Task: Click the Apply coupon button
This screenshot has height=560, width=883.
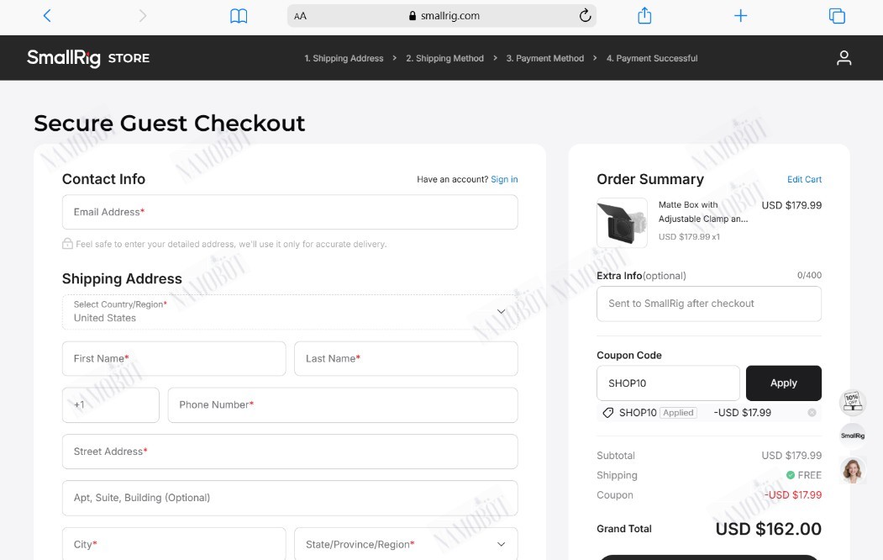Action: click(783, 383)
